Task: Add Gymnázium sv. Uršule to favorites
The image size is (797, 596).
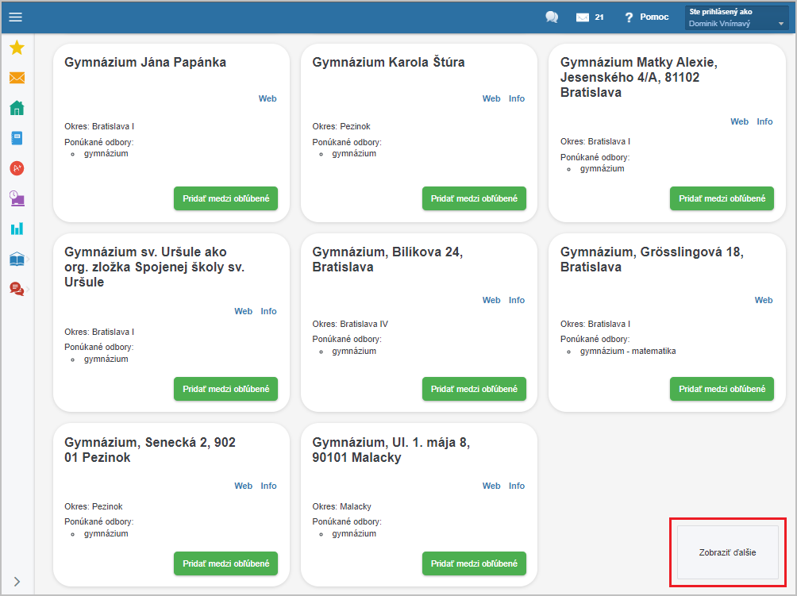Action: click(225, 389)
